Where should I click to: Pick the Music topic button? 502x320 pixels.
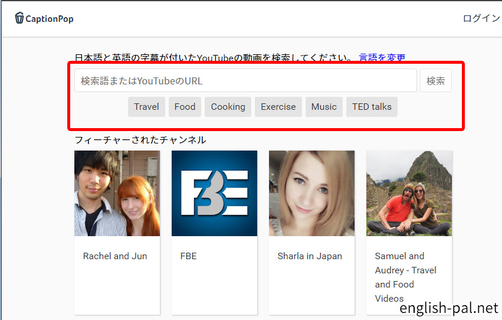(x=324, y=107)
